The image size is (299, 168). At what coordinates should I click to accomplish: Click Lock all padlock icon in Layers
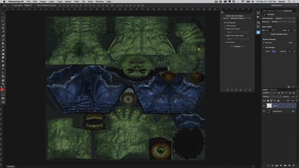tap(278, 101)
